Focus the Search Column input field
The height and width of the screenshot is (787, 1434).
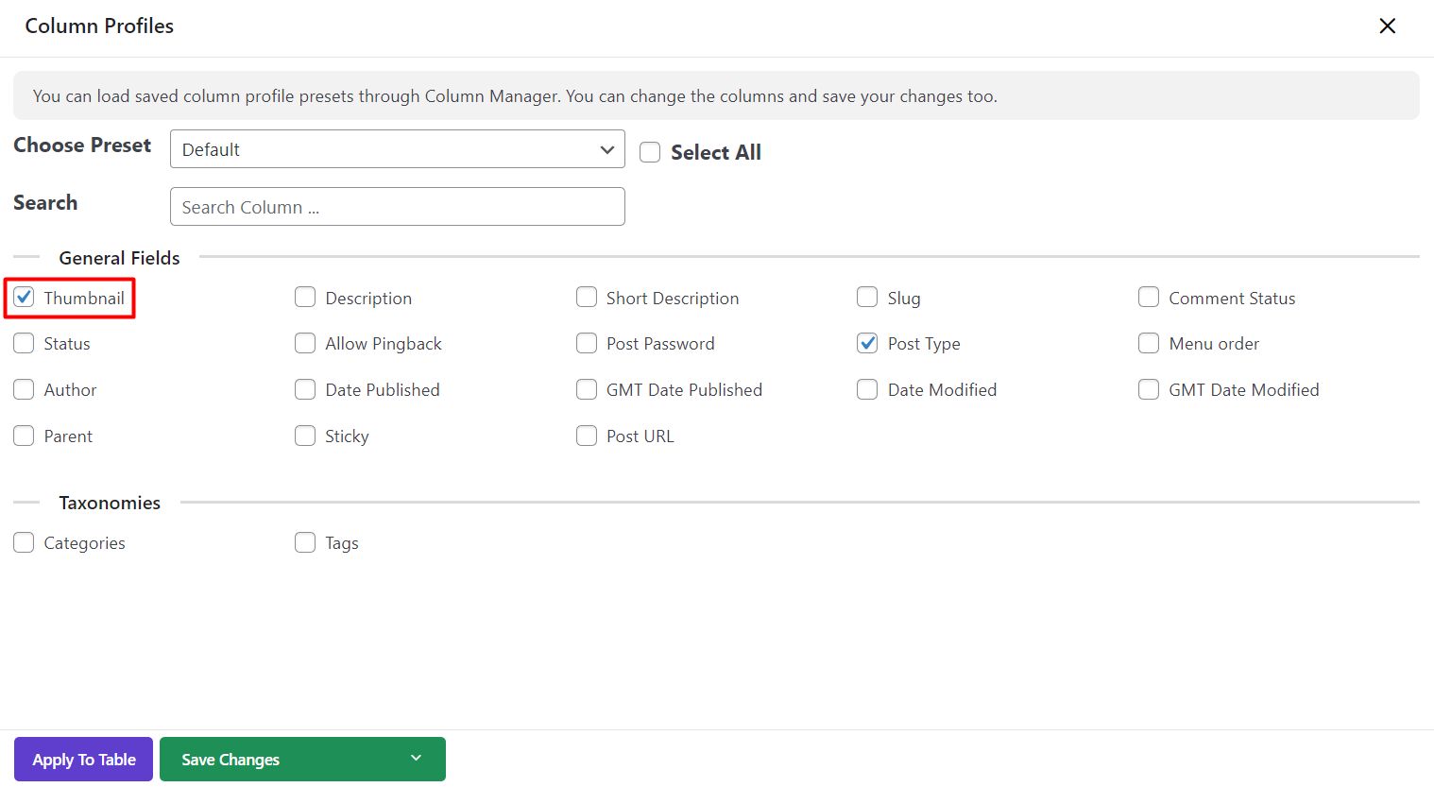(x=397, y=207)
